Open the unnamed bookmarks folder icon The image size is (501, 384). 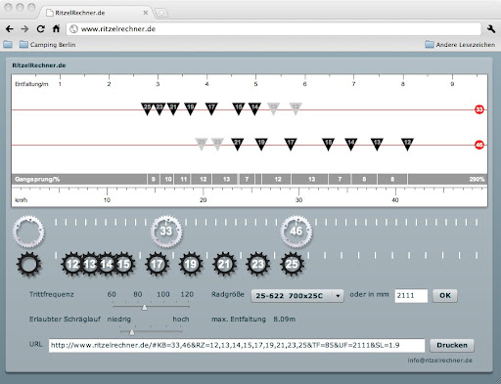tap(8, 44)
